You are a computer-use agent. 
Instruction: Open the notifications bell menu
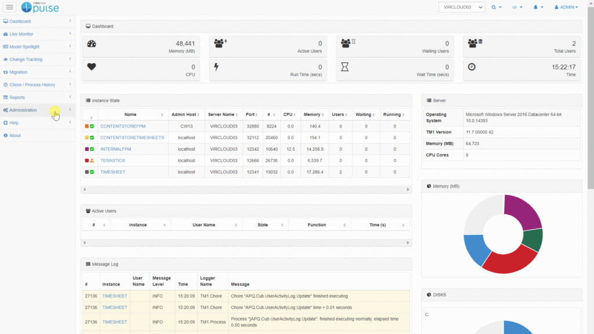coord(538,7)
